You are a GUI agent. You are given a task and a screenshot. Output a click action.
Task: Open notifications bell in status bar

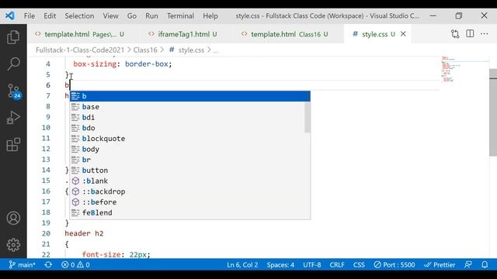click(485, 265)
